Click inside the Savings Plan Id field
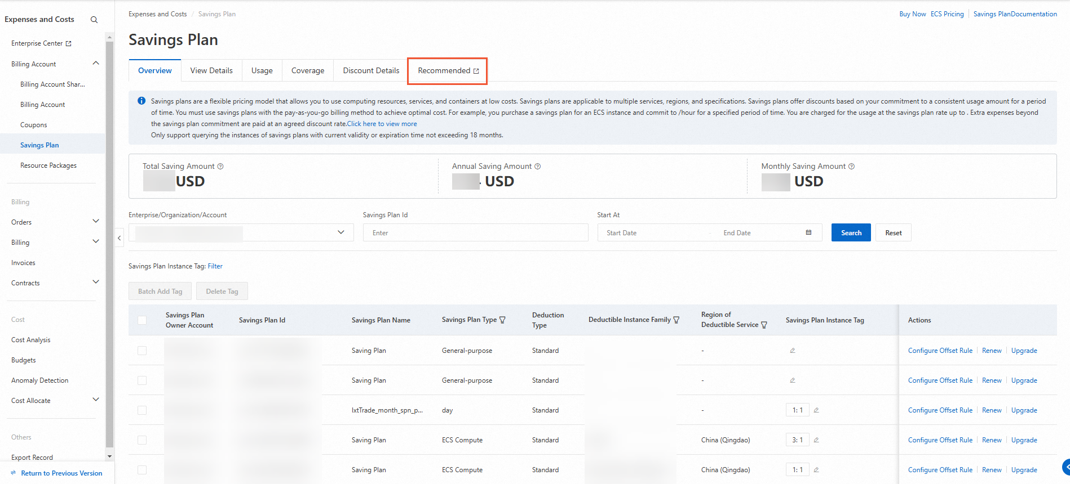The height and width of the screenshot is (484, 1070). click(x=476, y=232)
